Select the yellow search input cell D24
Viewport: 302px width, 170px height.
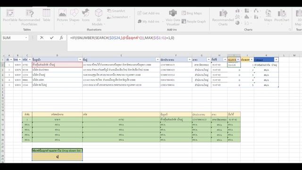coord(57,157)
